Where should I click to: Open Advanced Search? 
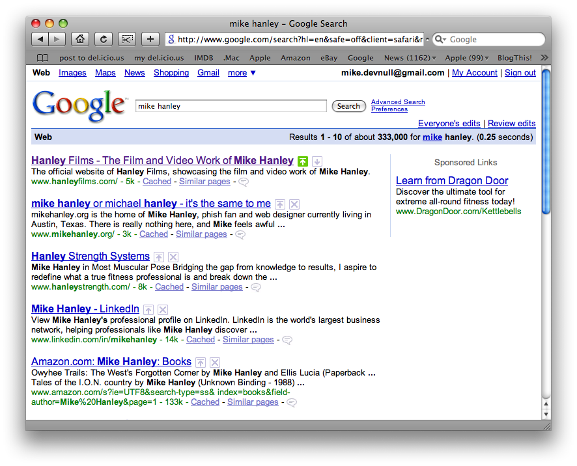(398, 102)
